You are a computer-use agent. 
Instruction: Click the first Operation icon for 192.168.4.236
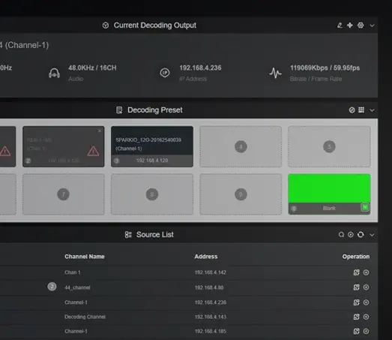tap(357, 302)
